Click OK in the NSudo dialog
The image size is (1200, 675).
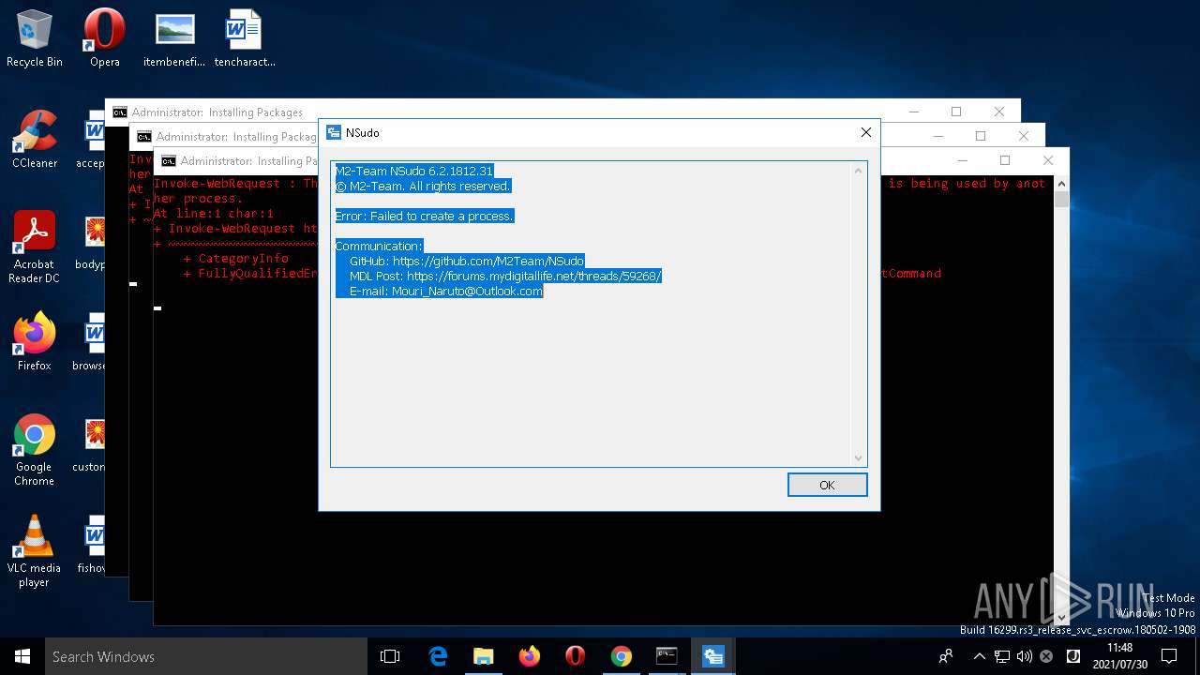point(827,485)
